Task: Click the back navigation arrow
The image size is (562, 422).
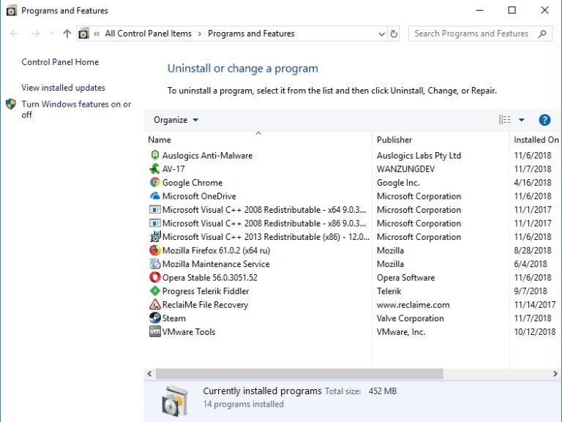Action: 15,34
